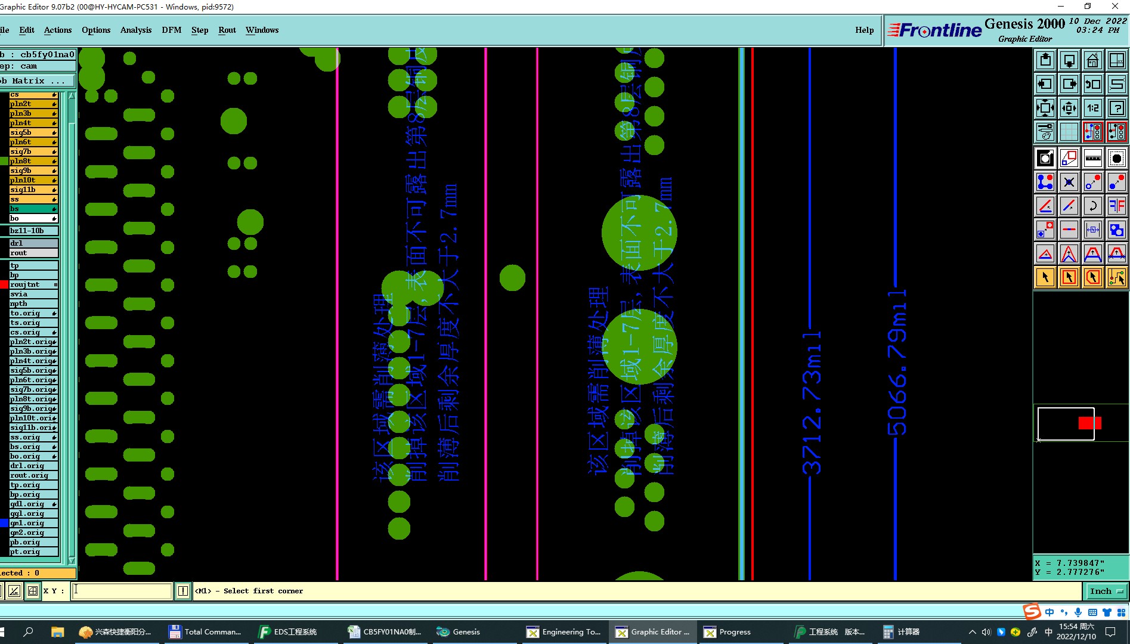
Task: Open the DFM menu
Action: [172, 30]
